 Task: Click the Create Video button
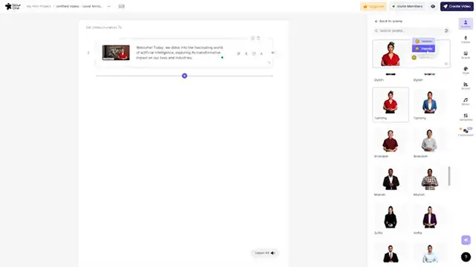click(457, 7)
